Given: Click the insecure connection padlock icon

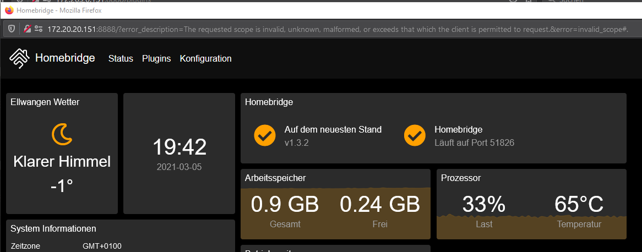Looking at the screenshot, I should tap(26, 29).
